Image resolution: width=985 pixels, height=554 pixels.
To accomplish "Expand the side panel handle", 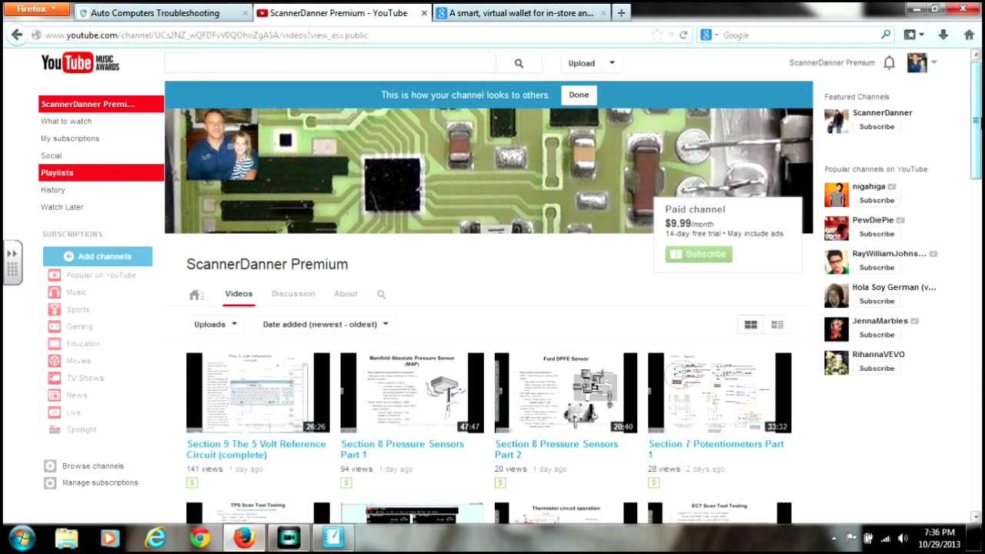I will [12, 262].
